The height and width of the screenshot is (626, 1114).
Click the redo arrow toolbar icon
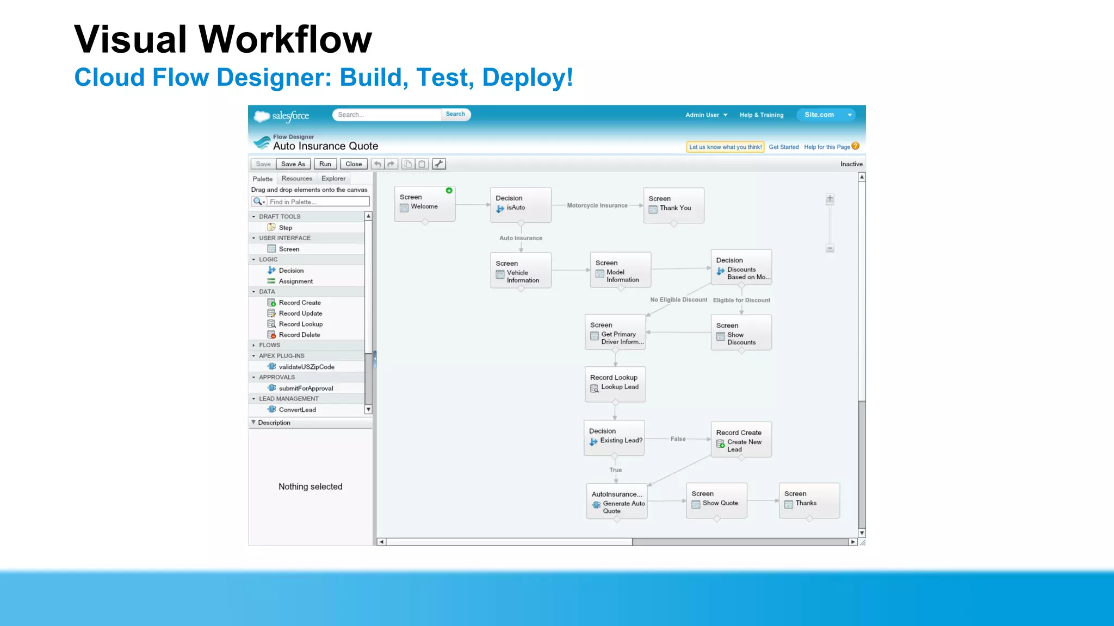391,164
